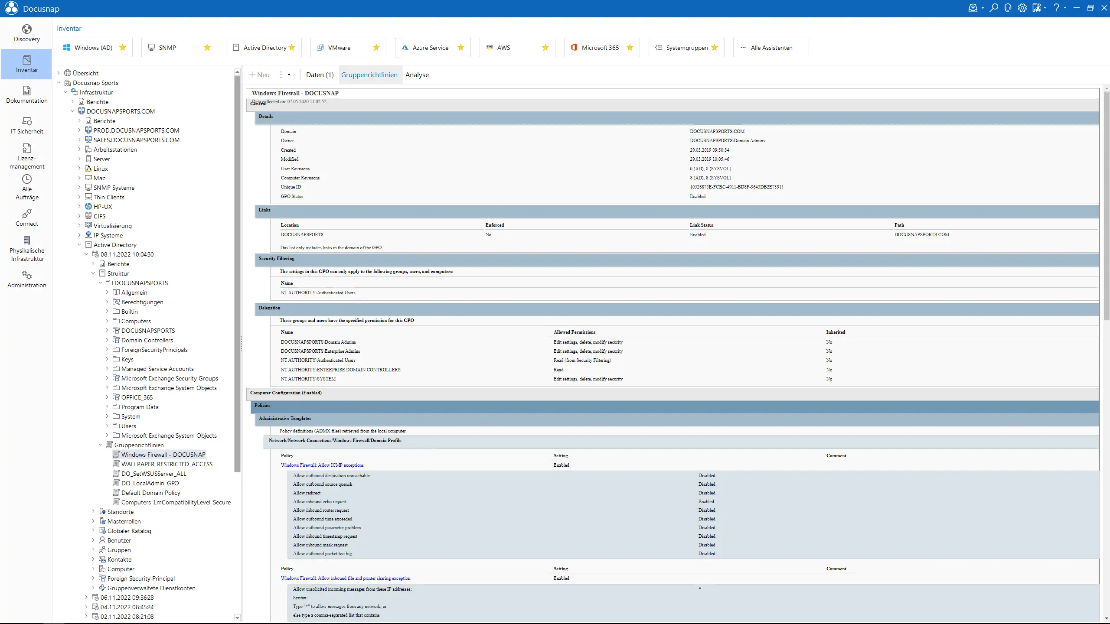Toggle favorite star on the Systemgruppen wizard
The width and height of the screenshot is (1110, 624).
pos(715,48)
